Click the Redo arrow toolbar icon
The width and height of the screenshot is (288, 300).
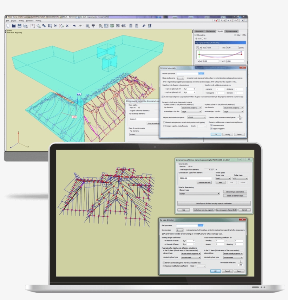coord(80,26)
